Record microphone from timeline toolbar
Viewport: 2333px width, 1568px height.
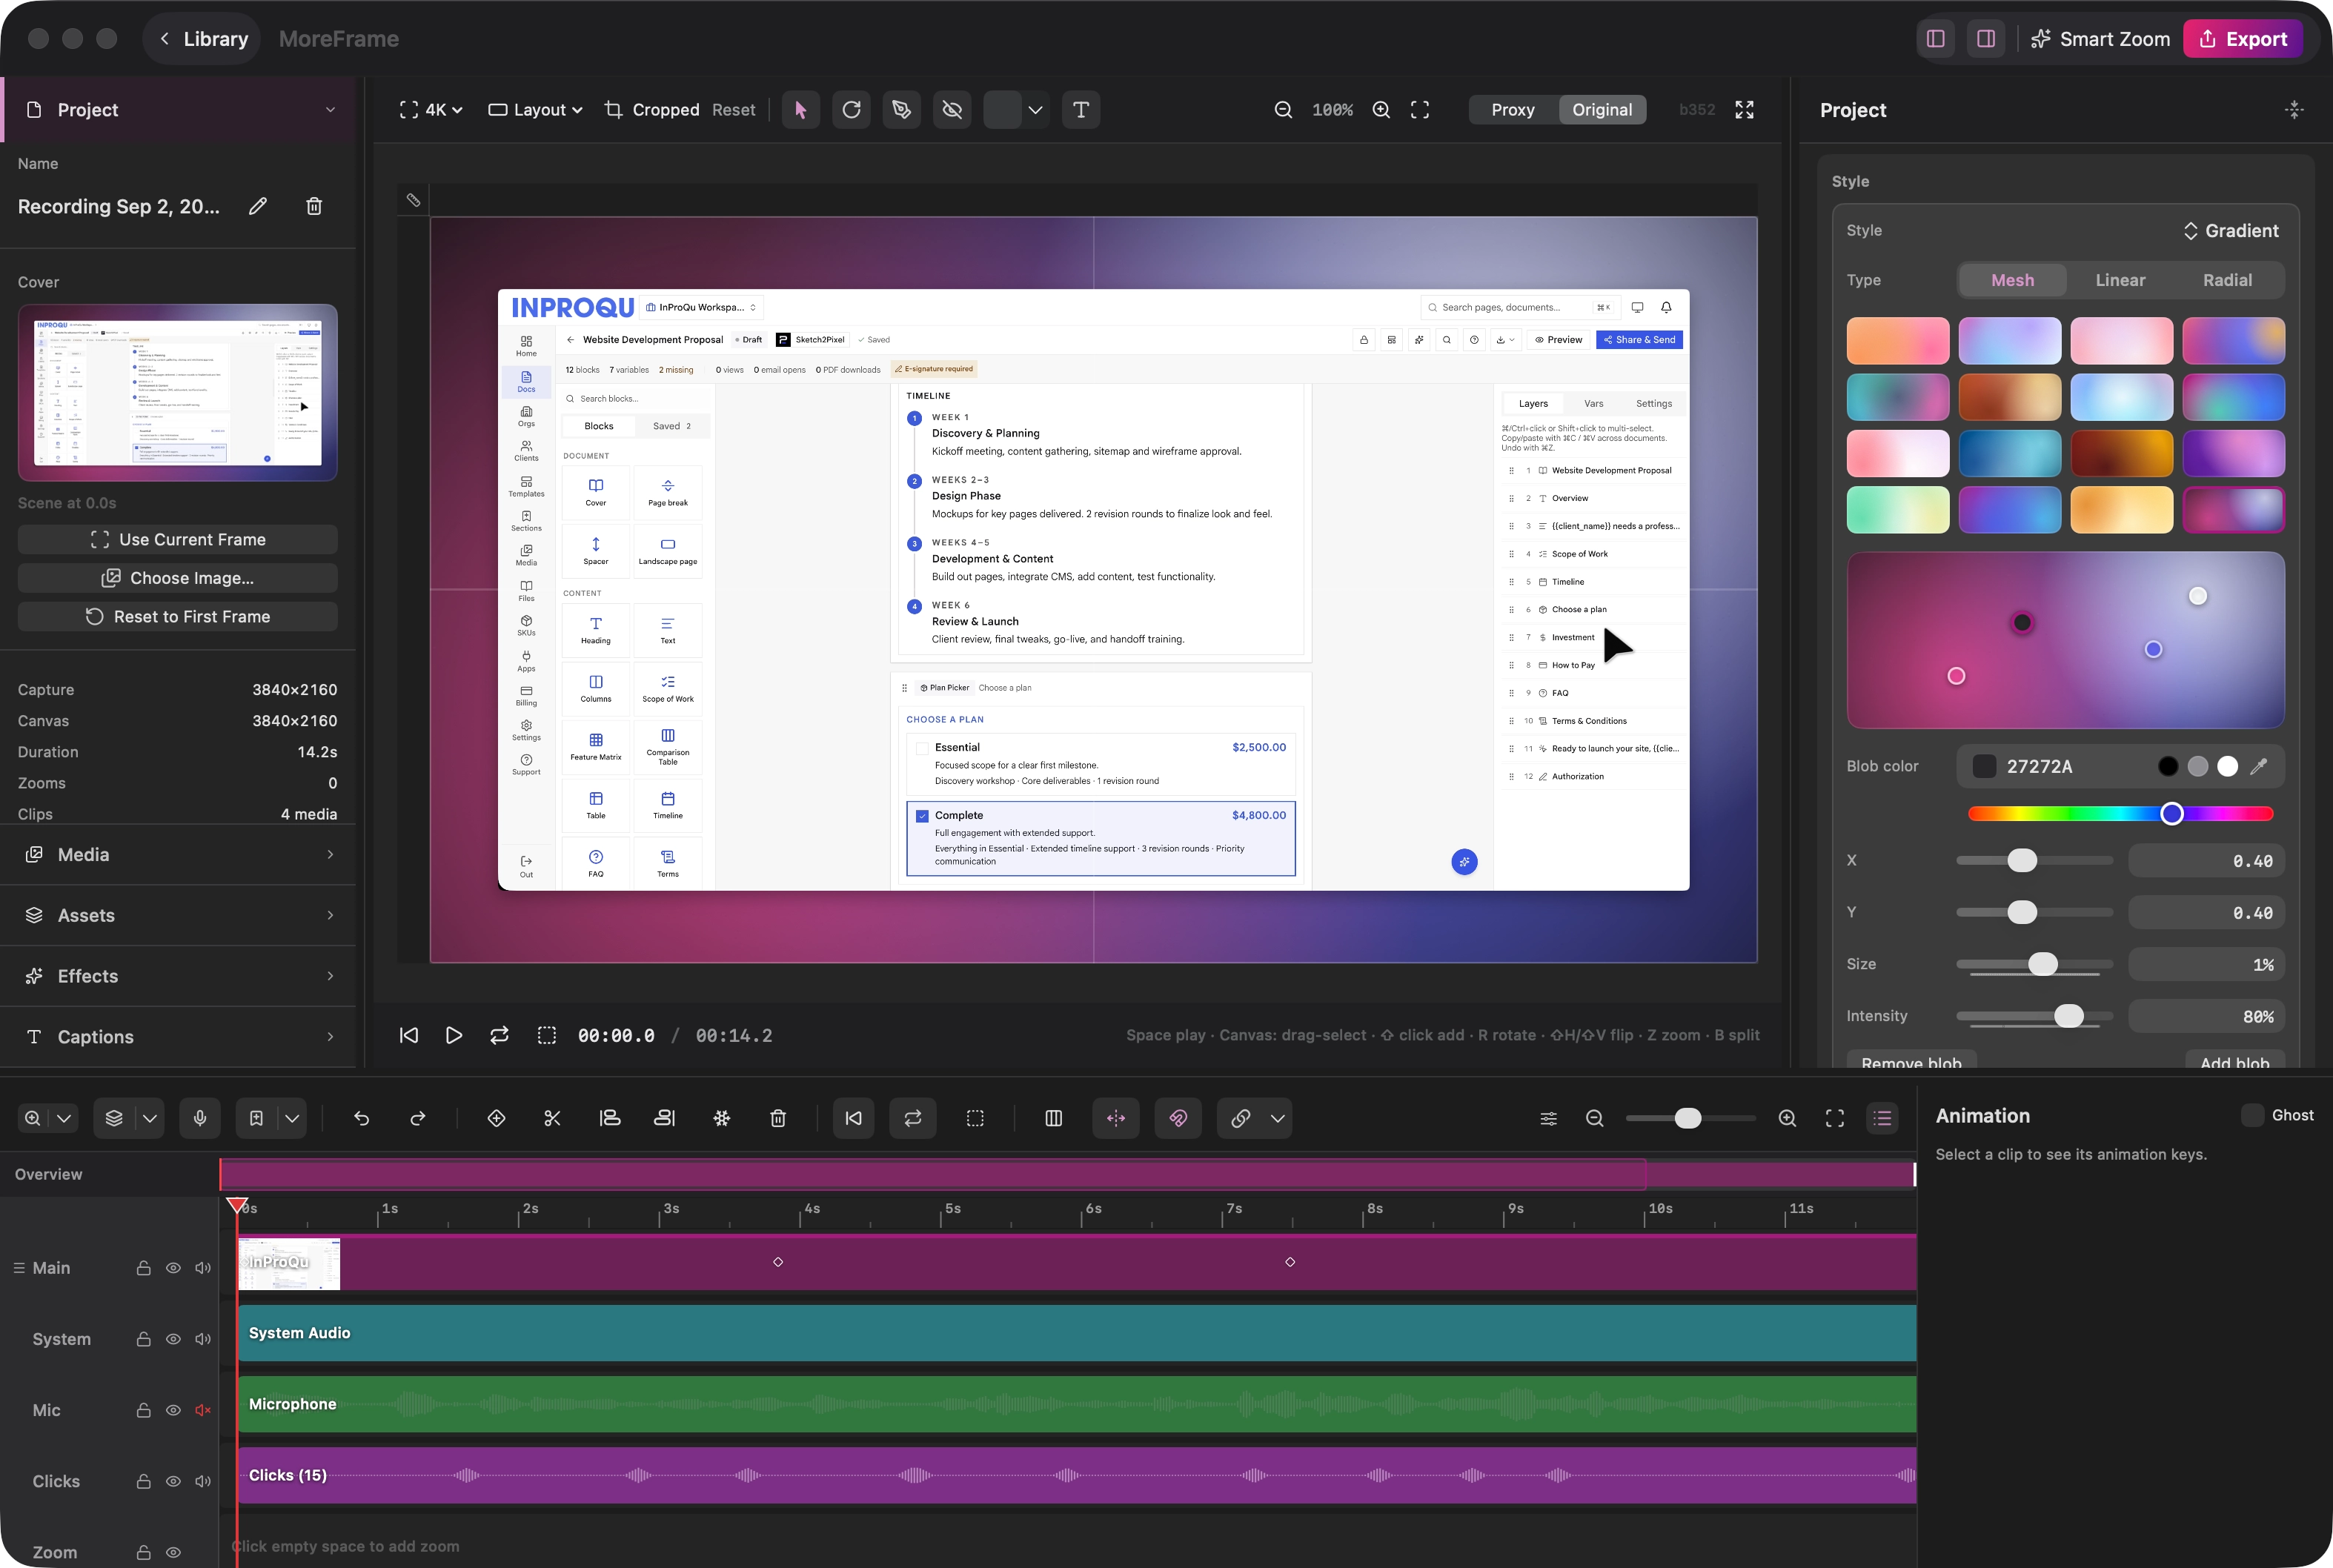point(200,1118)
